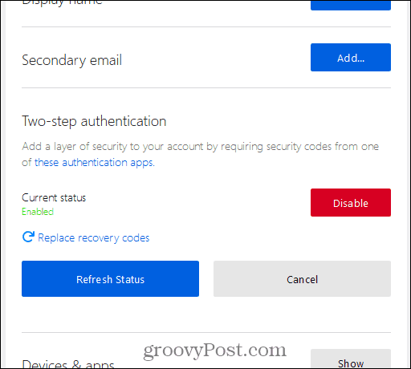
Task: Click the Enabled status text
Action: (x=38, y=212)
